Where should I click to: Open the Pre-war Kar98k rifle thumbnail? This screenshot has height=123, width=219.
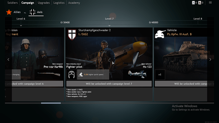coord(49,75)
